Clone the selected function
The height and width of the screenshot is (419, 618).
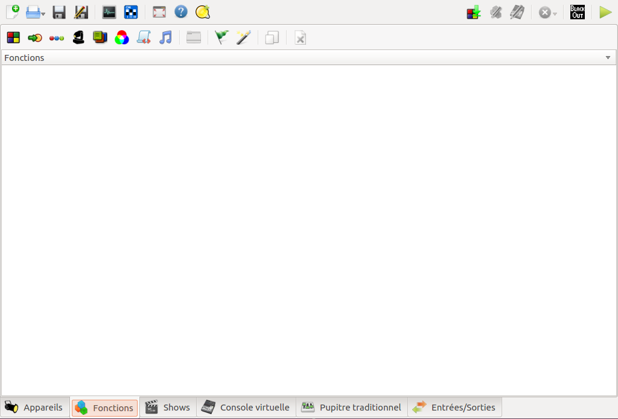tap(272, 38)
